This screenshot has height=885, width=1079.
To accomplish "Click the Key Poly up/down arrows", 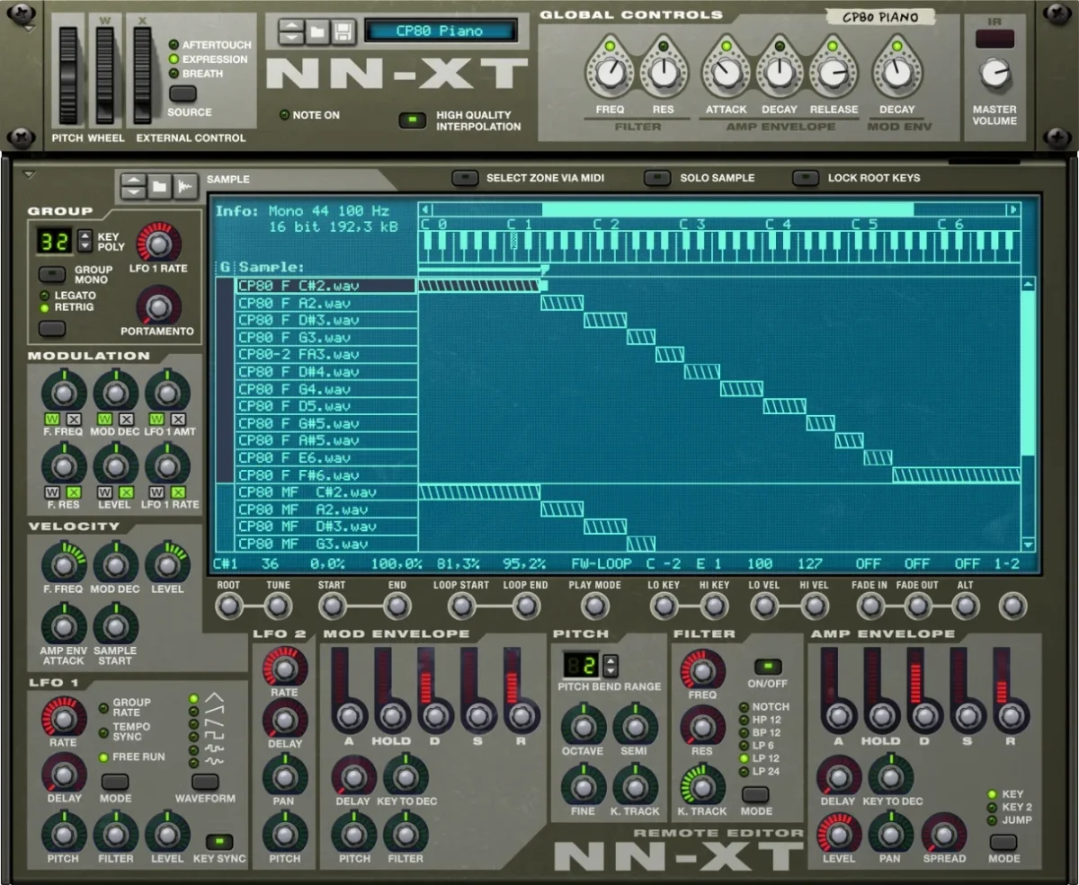I will click(x=85, y=241).
